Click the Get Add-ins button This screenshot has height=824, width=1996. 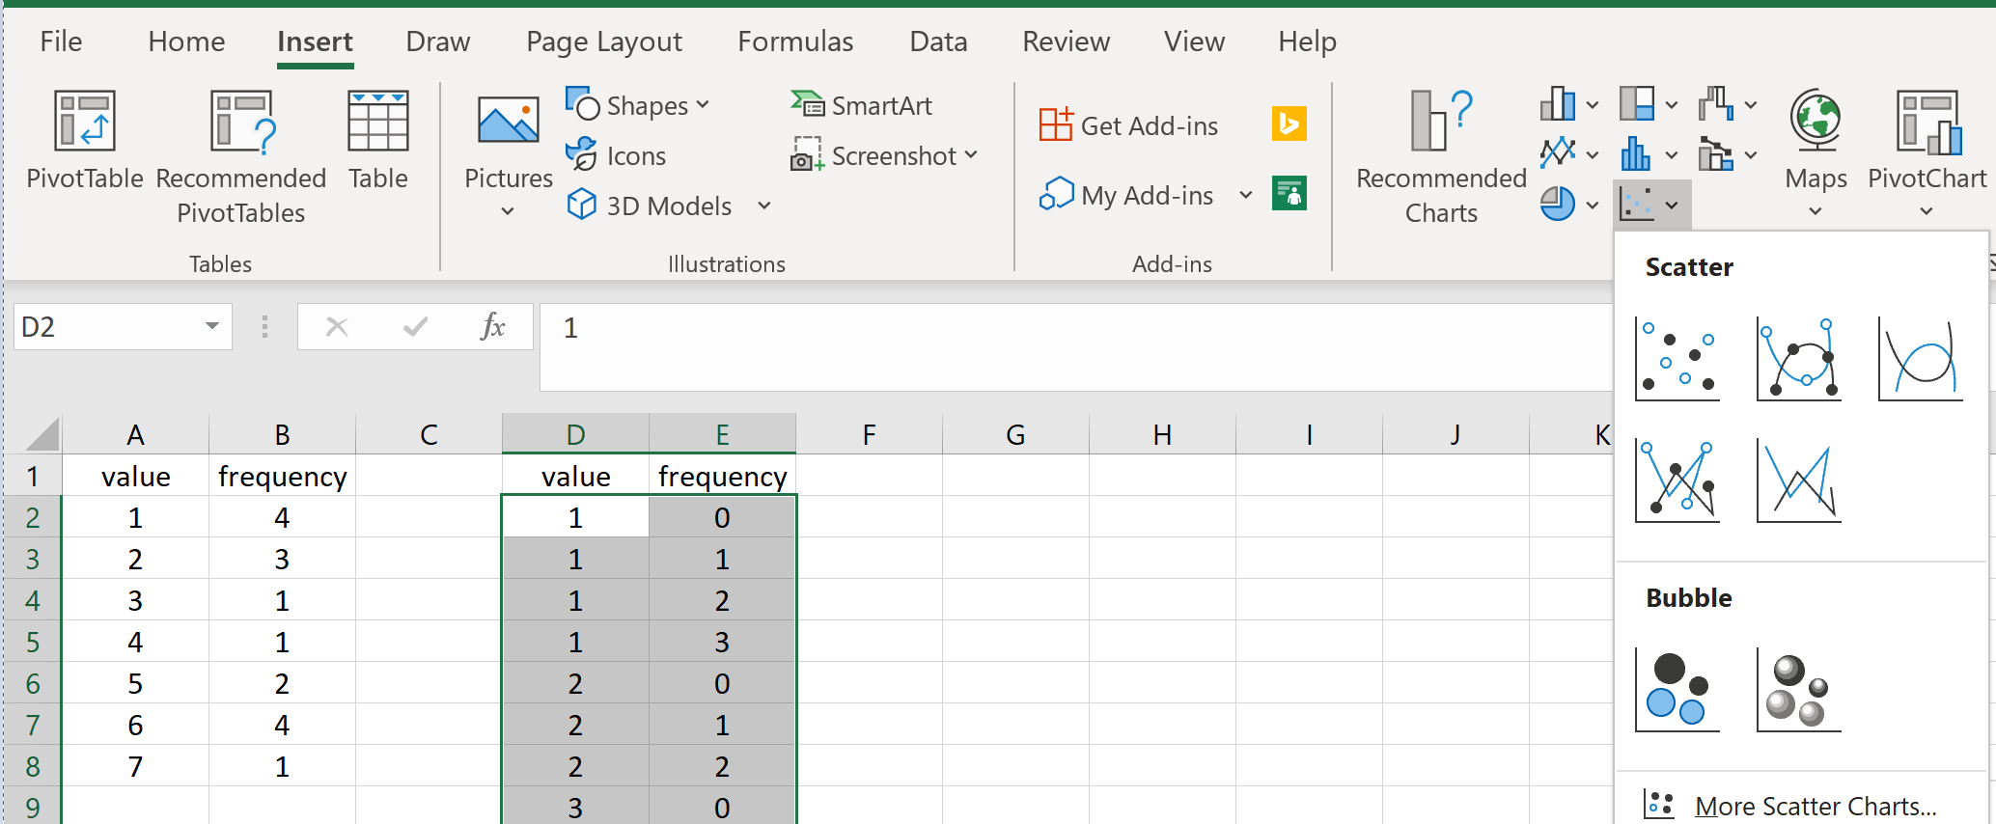pos(1129,125)
